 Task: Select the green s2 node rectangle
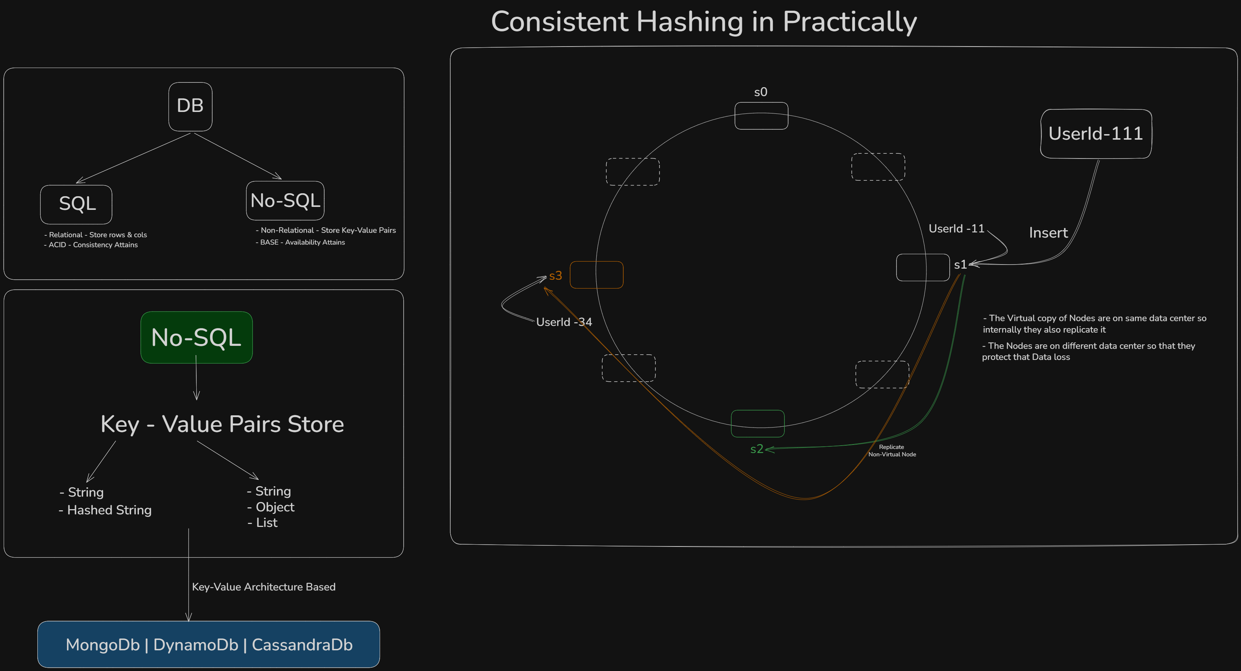point(758,423)
